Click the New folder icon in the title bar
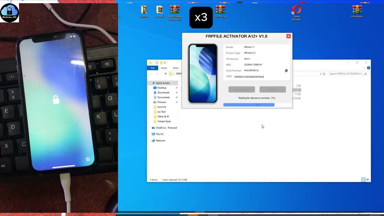The image size is (384, 216). pyautogui.click(x=161, y=63)
